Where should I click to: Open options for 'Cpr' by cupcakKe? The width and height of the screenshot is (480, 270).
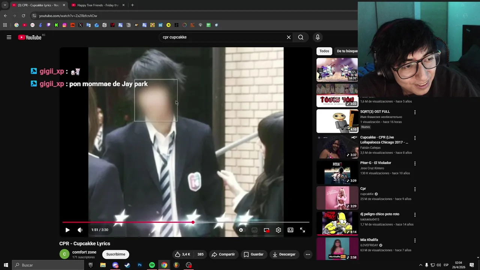point(415,189)
